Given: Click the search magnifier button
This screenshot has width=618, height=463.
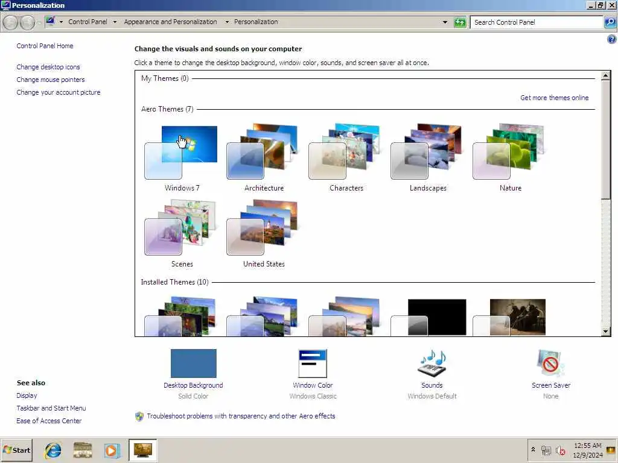Looking at the screenshot, I should [610, 22].
